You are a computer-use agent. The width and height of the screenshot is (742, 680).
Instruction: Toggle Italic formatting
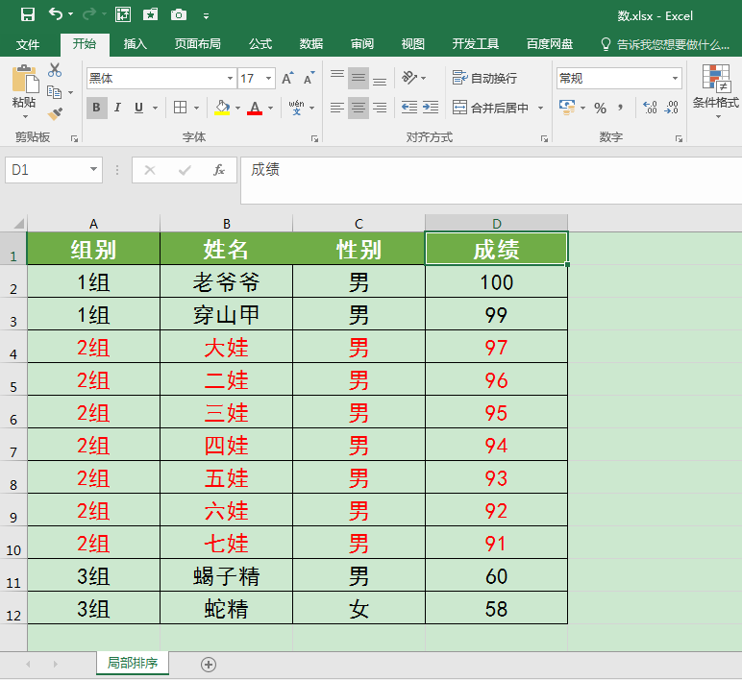(x=118, y=108)
